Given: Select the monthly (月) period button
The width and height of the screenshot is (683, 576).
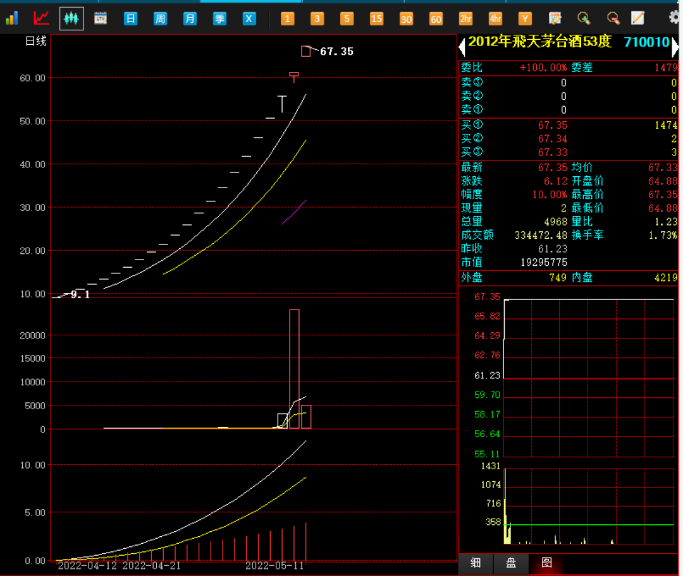Looking at the screenshot, I should (x=190, y=19).
